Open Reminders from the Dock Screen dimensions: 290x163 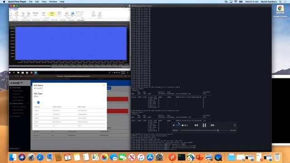point(86,157)
